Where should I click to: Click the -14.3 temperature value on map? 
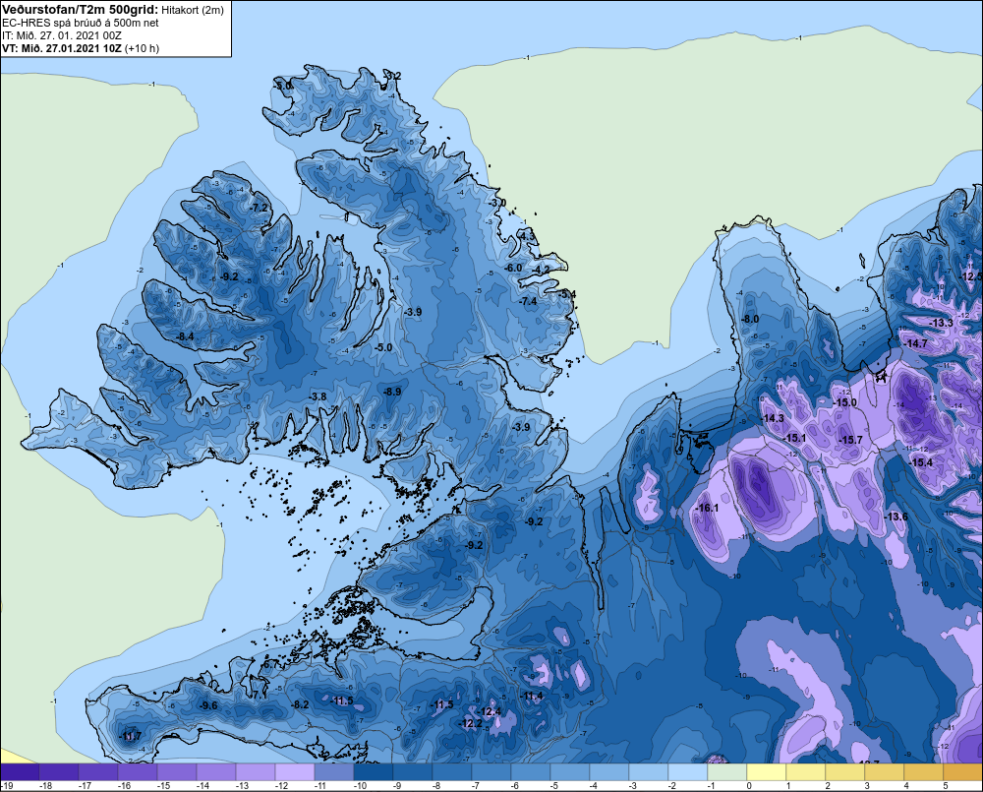[772, 418]
